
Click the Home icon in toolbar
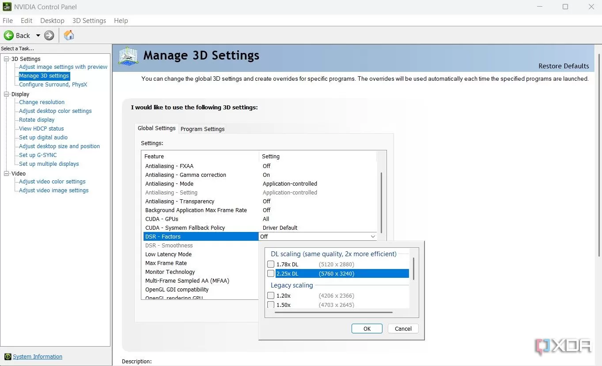click(69, 35)
